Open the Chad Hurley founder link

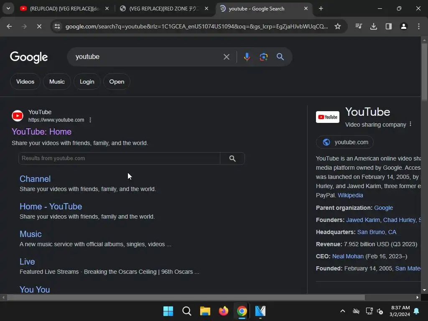[399, 220]
